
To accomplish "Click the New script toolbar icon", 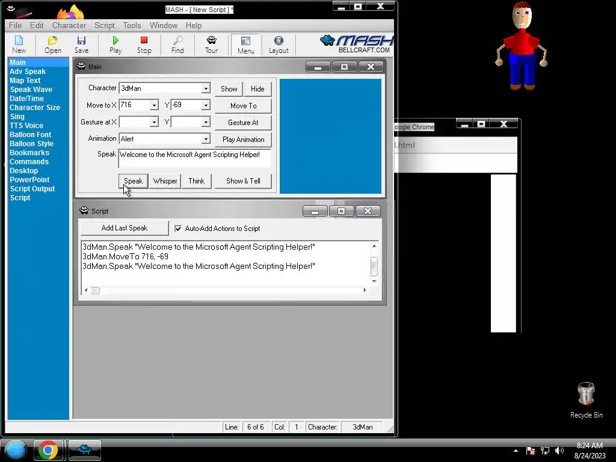I will coord(19,45).
